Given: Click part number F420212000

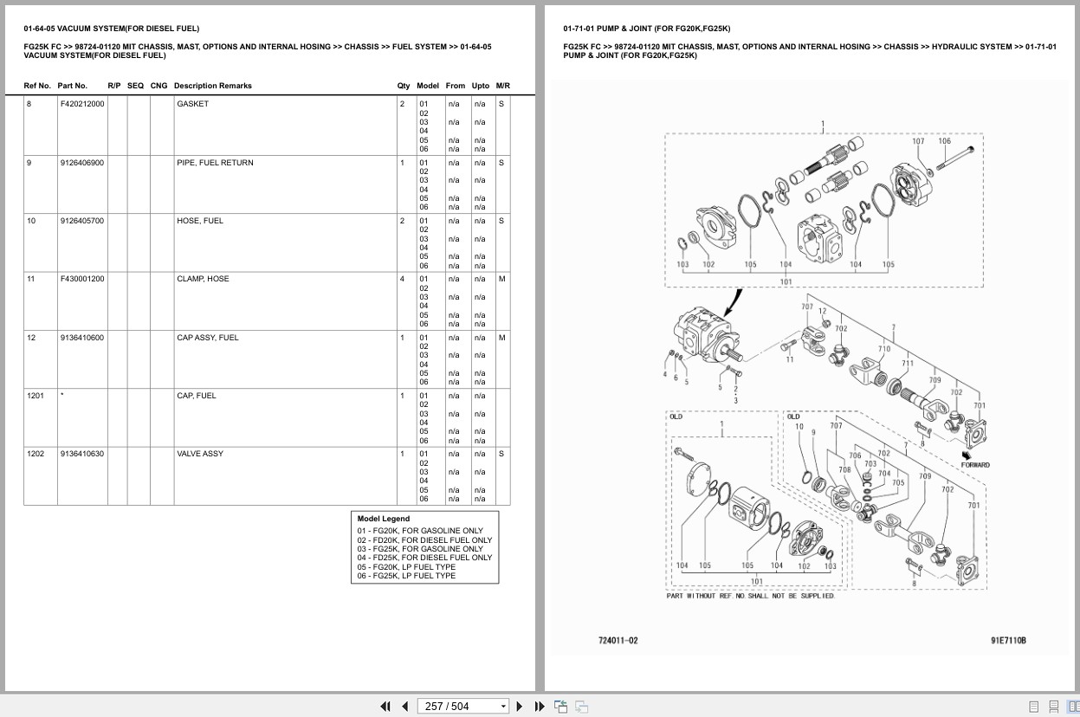Looking at the screenshot, I should point(82,104).
